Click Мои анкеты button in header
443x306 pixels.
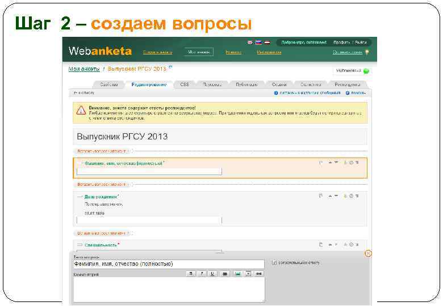click(199, 52)
